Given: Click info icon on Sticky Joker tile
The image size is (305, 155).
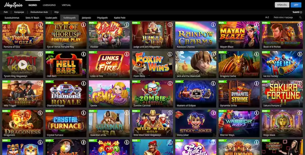Looking at the screenshot, I should point(213,113).
